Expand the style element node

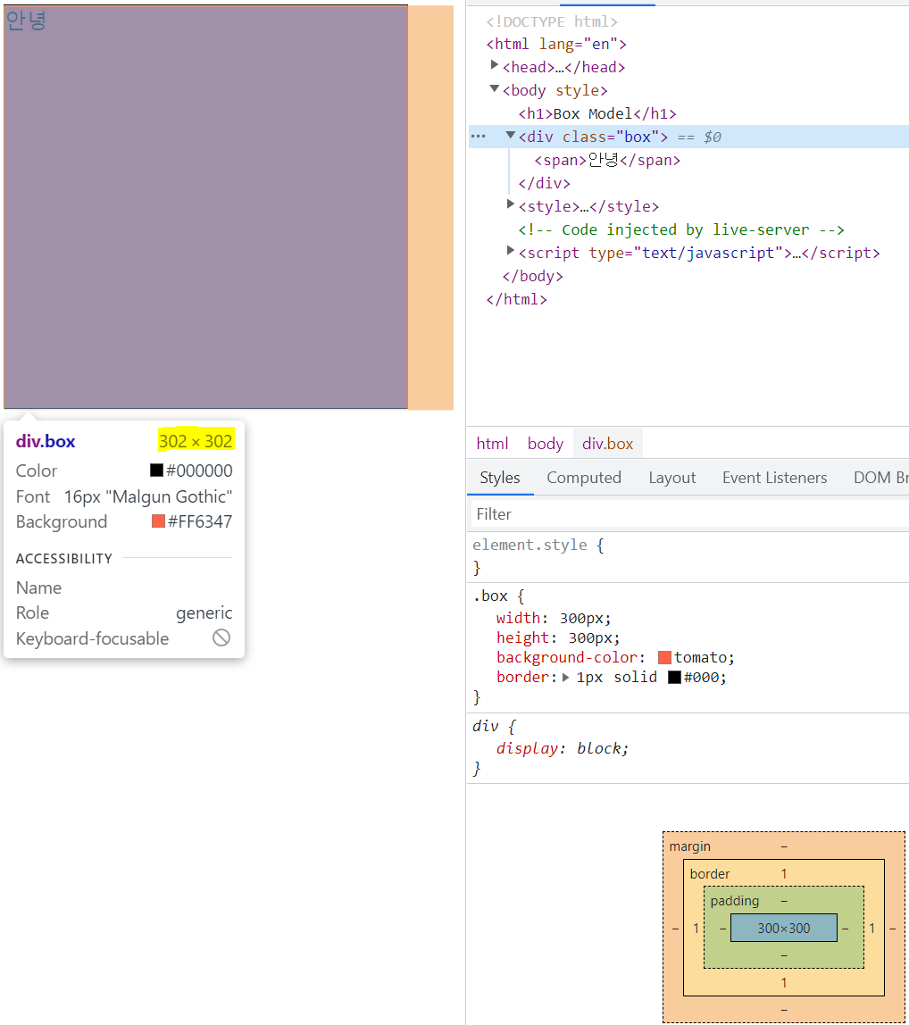coord(510,204)
